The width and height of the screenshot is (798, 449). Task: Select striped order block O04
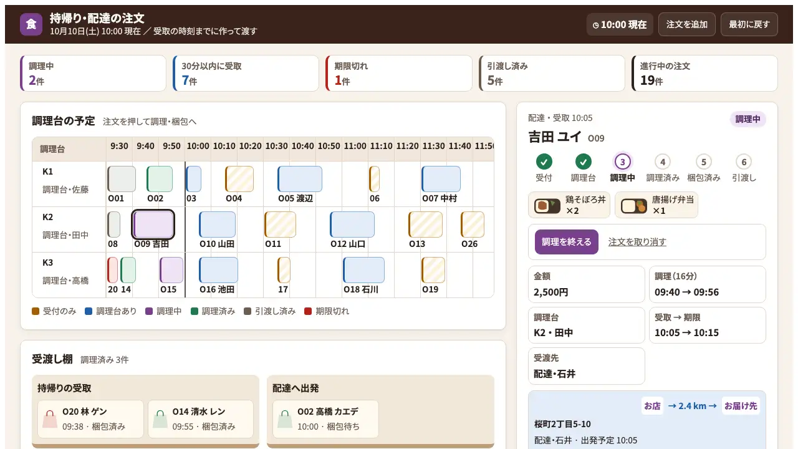239,179
